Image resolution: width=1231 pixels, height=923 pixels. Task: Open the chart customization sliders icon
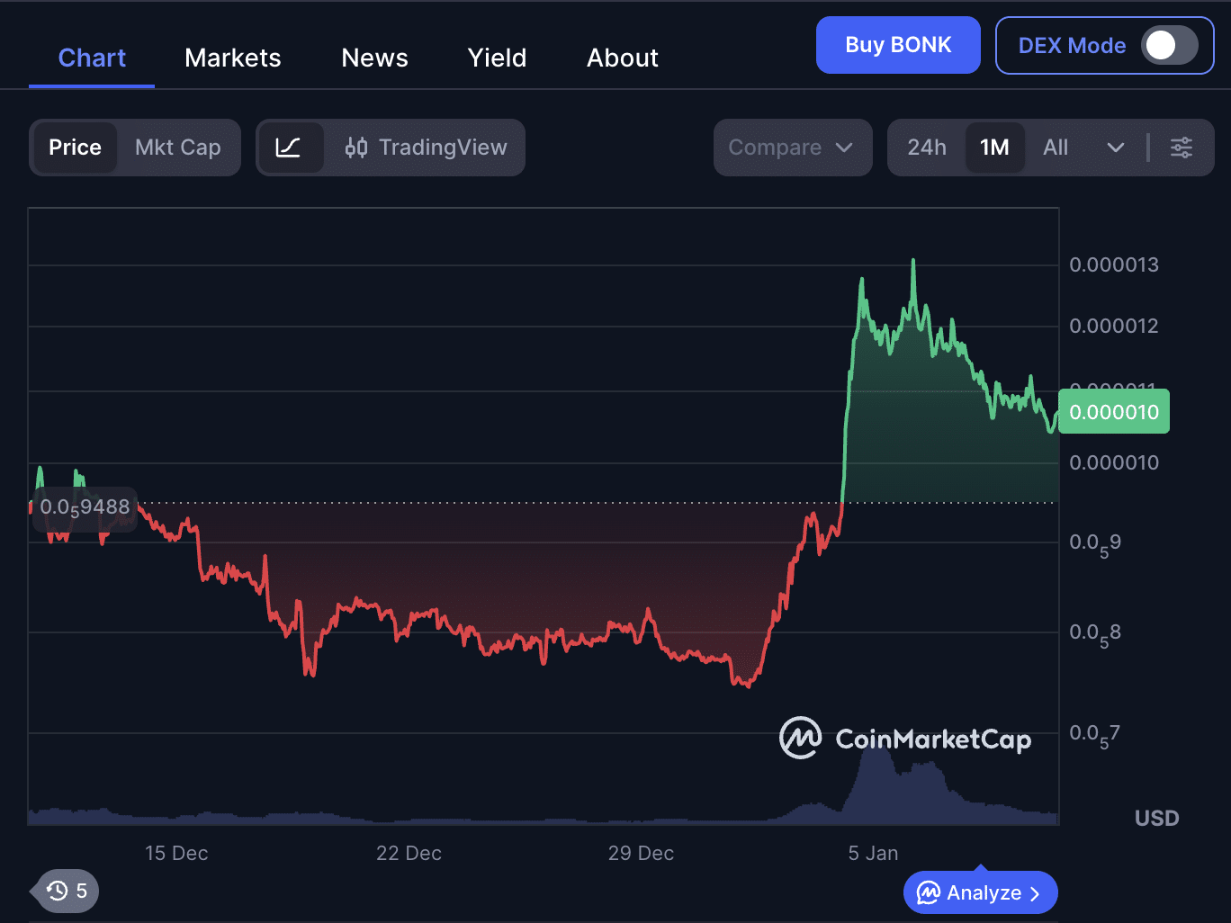(x=1181, y=147)
